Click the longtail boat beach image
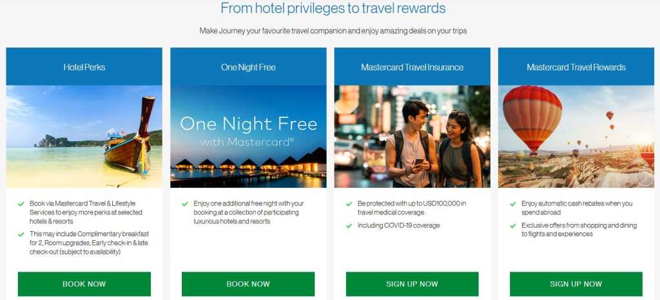This screenshot has width=660, height=300. [84, 136]
